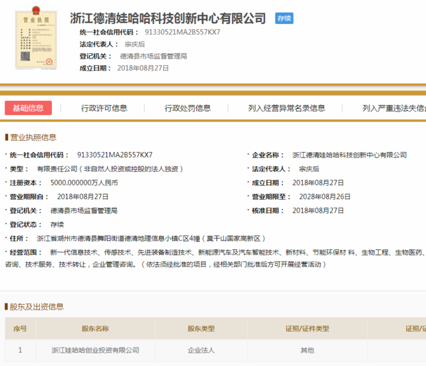Click the 营业执照信息 section heading

tap(33, 137)
